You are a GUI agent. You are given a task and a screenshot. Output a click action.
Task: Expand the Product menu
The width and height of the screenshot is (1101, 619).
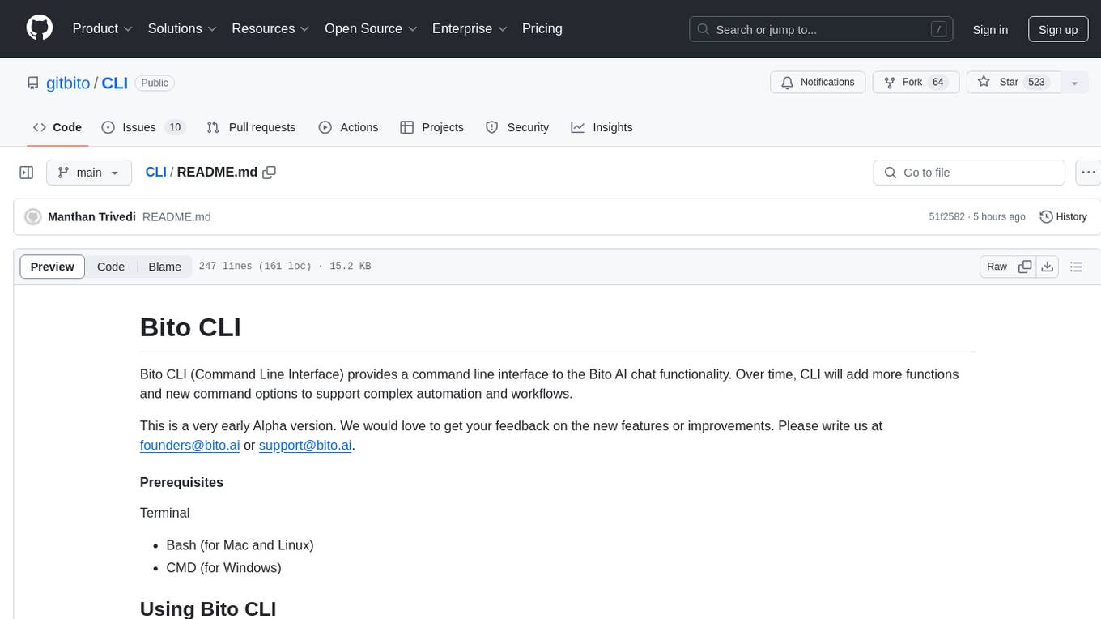(x=103, y=28)
